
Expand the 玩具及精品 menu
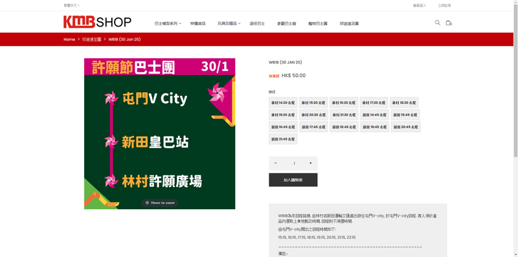coord(229,24)
